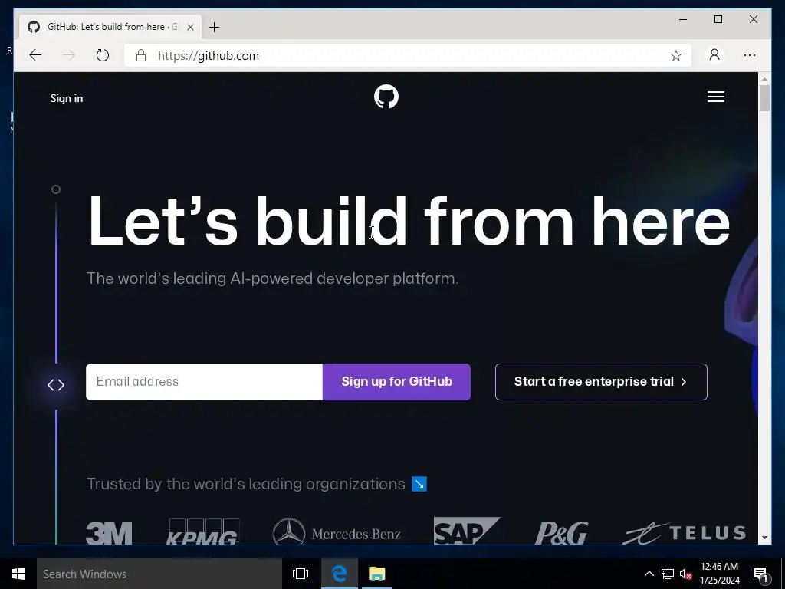Viewport: 785px width, 589px height.
Task: Open a new tab with plus icon
Action: (215, 27)
